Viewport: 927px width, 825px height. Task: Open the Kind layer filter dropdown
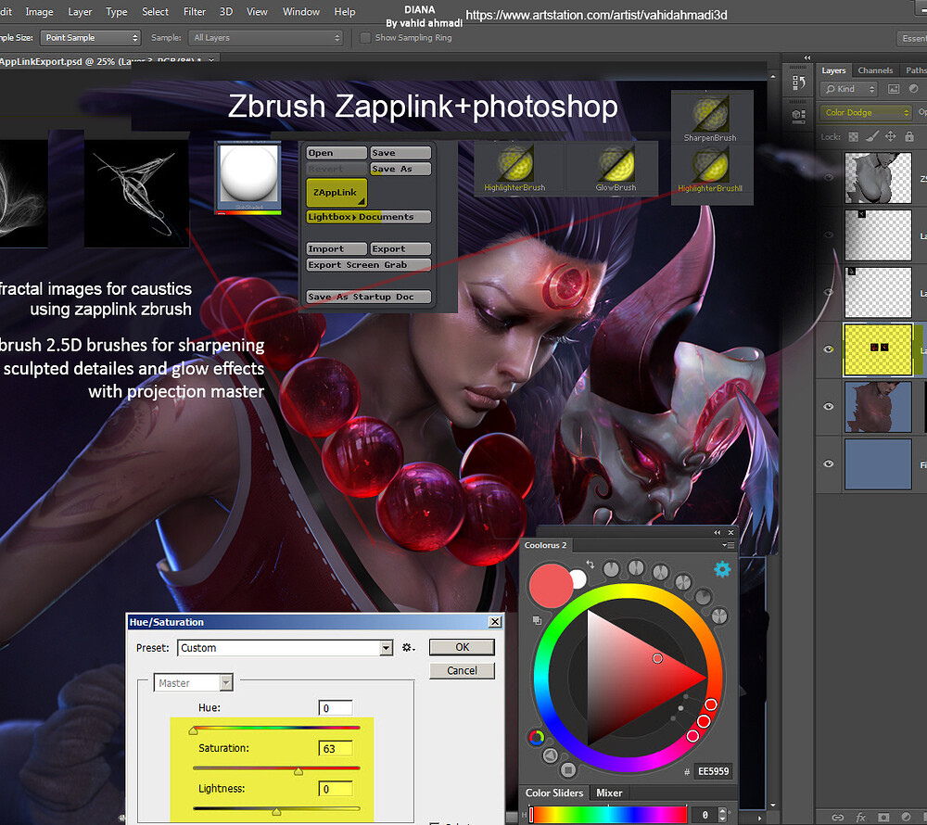tap(849, 89)
